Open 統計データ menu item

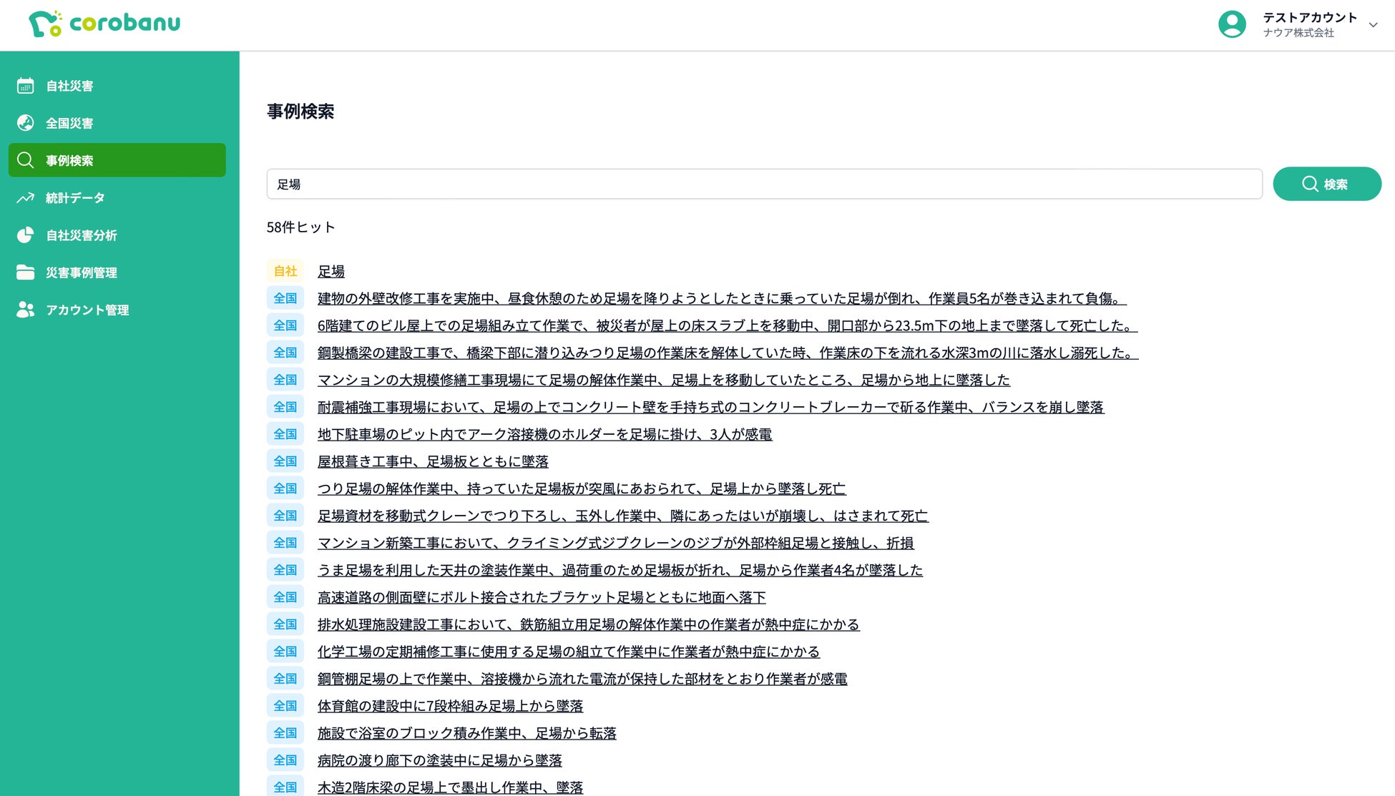(75, 198)
